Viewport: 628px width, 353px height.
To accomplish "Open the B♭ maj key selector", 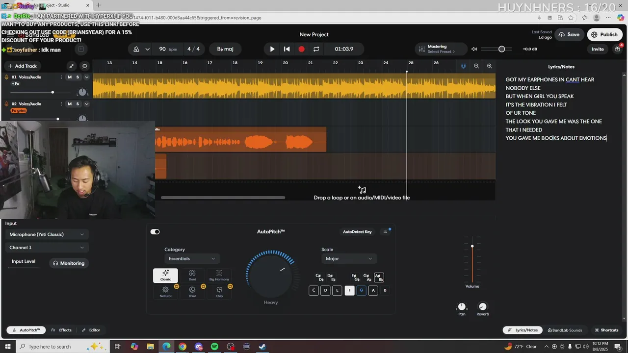I will pos(225,49).
